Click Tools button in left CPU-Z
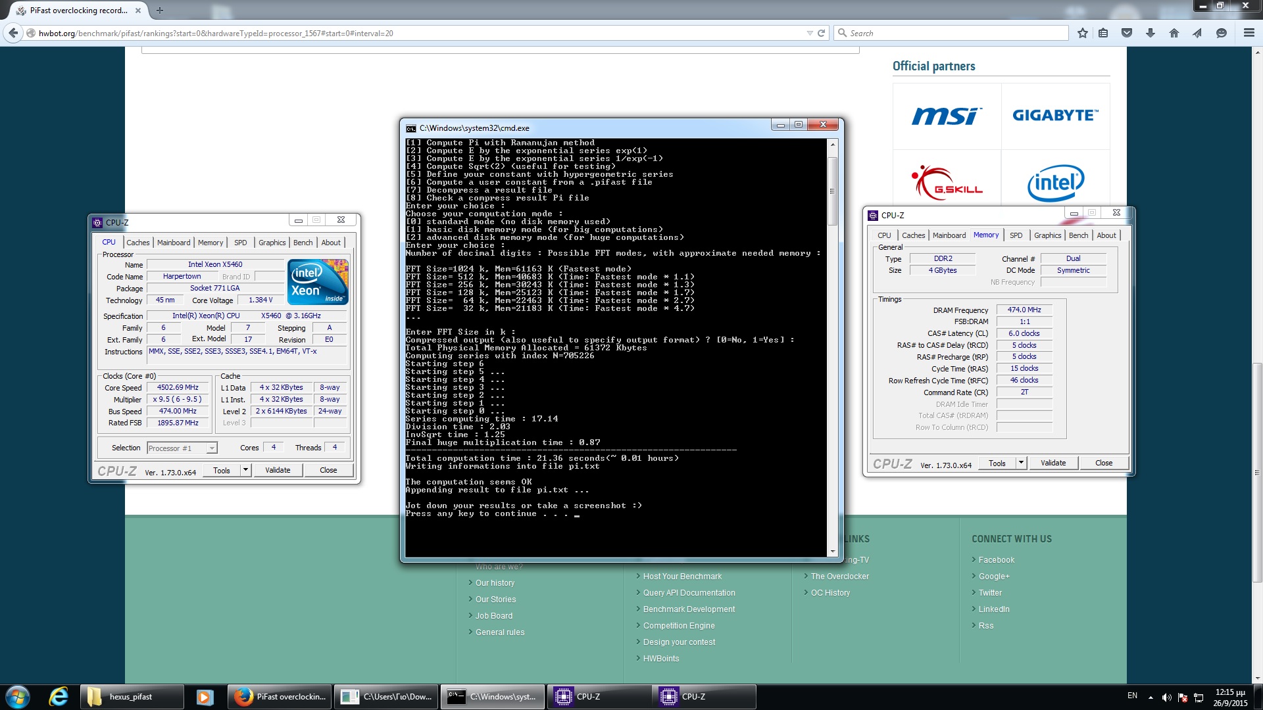Viewport: 1263px width, 710px height. click(222, 470)
